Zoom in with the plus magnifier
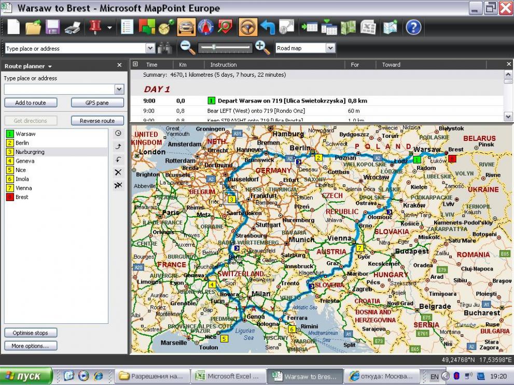514x385 pixels. [262, 48]
